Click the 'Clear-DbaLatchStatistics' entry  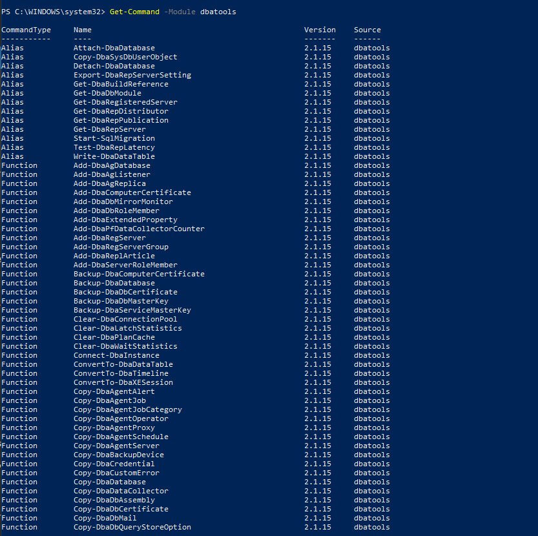pos(128,328)
